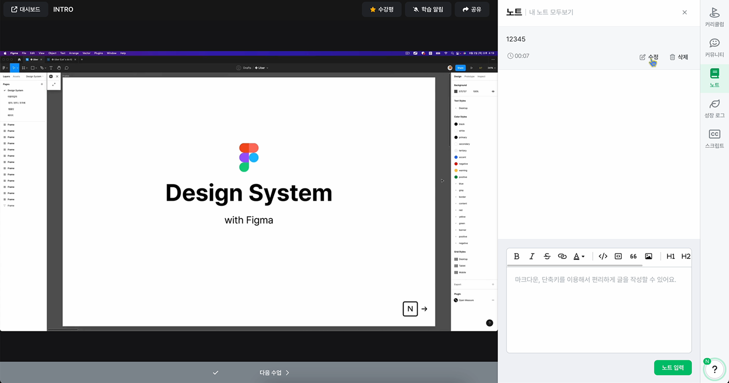Viewport: 729px width, 383px height.
Task: Start Figma's Present play button
Action: click(472, 68)
